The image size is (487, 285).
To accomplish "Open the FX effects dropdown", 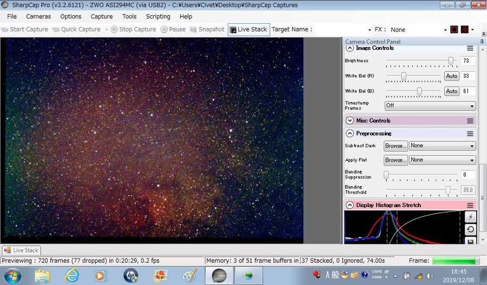I will tap(418, 30).
